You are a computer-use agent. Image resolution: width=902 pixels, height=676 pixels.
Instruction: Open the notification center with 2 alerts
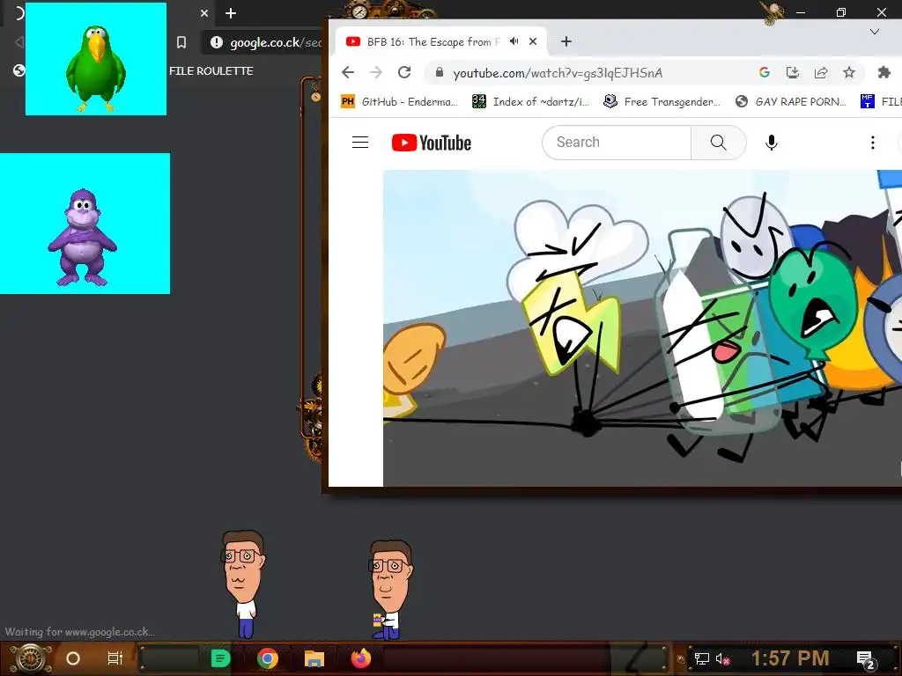point(866,659)
